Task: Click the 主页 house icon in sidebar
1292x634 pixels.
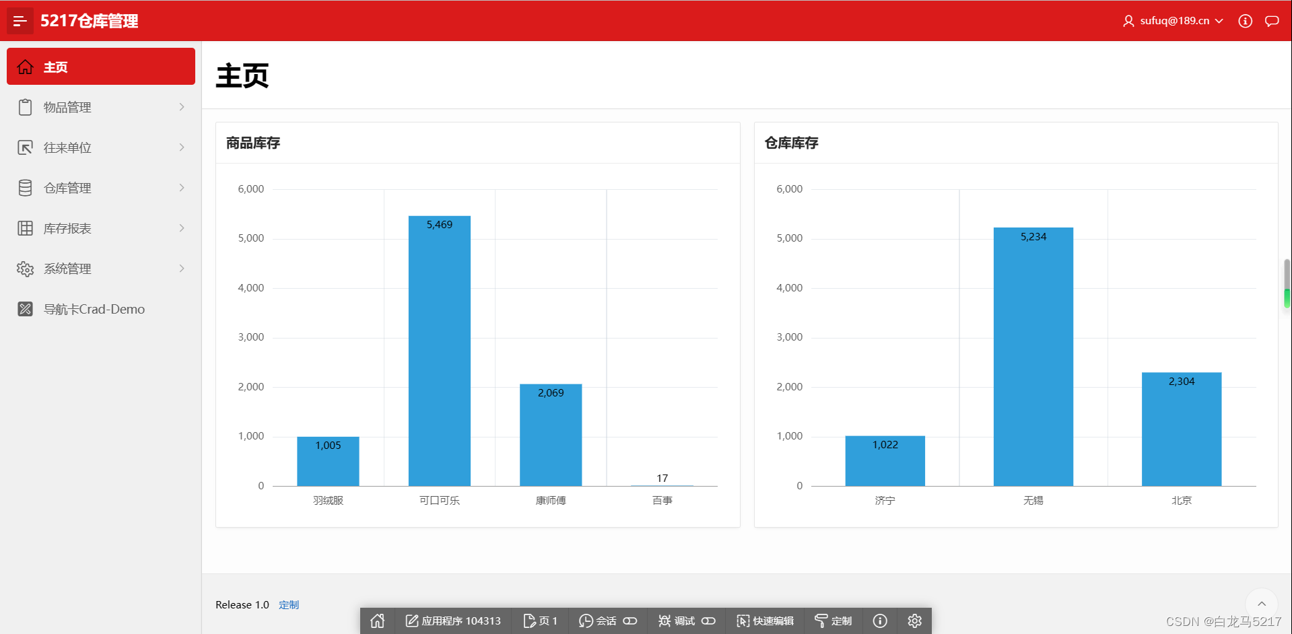Action: [25, 67]
